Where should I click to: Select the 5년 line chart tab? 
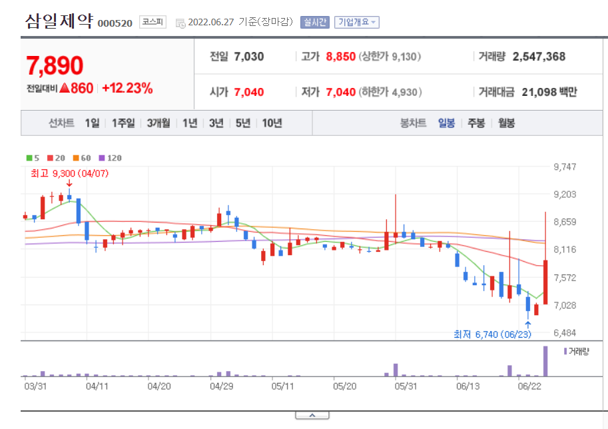coord(243,123)
